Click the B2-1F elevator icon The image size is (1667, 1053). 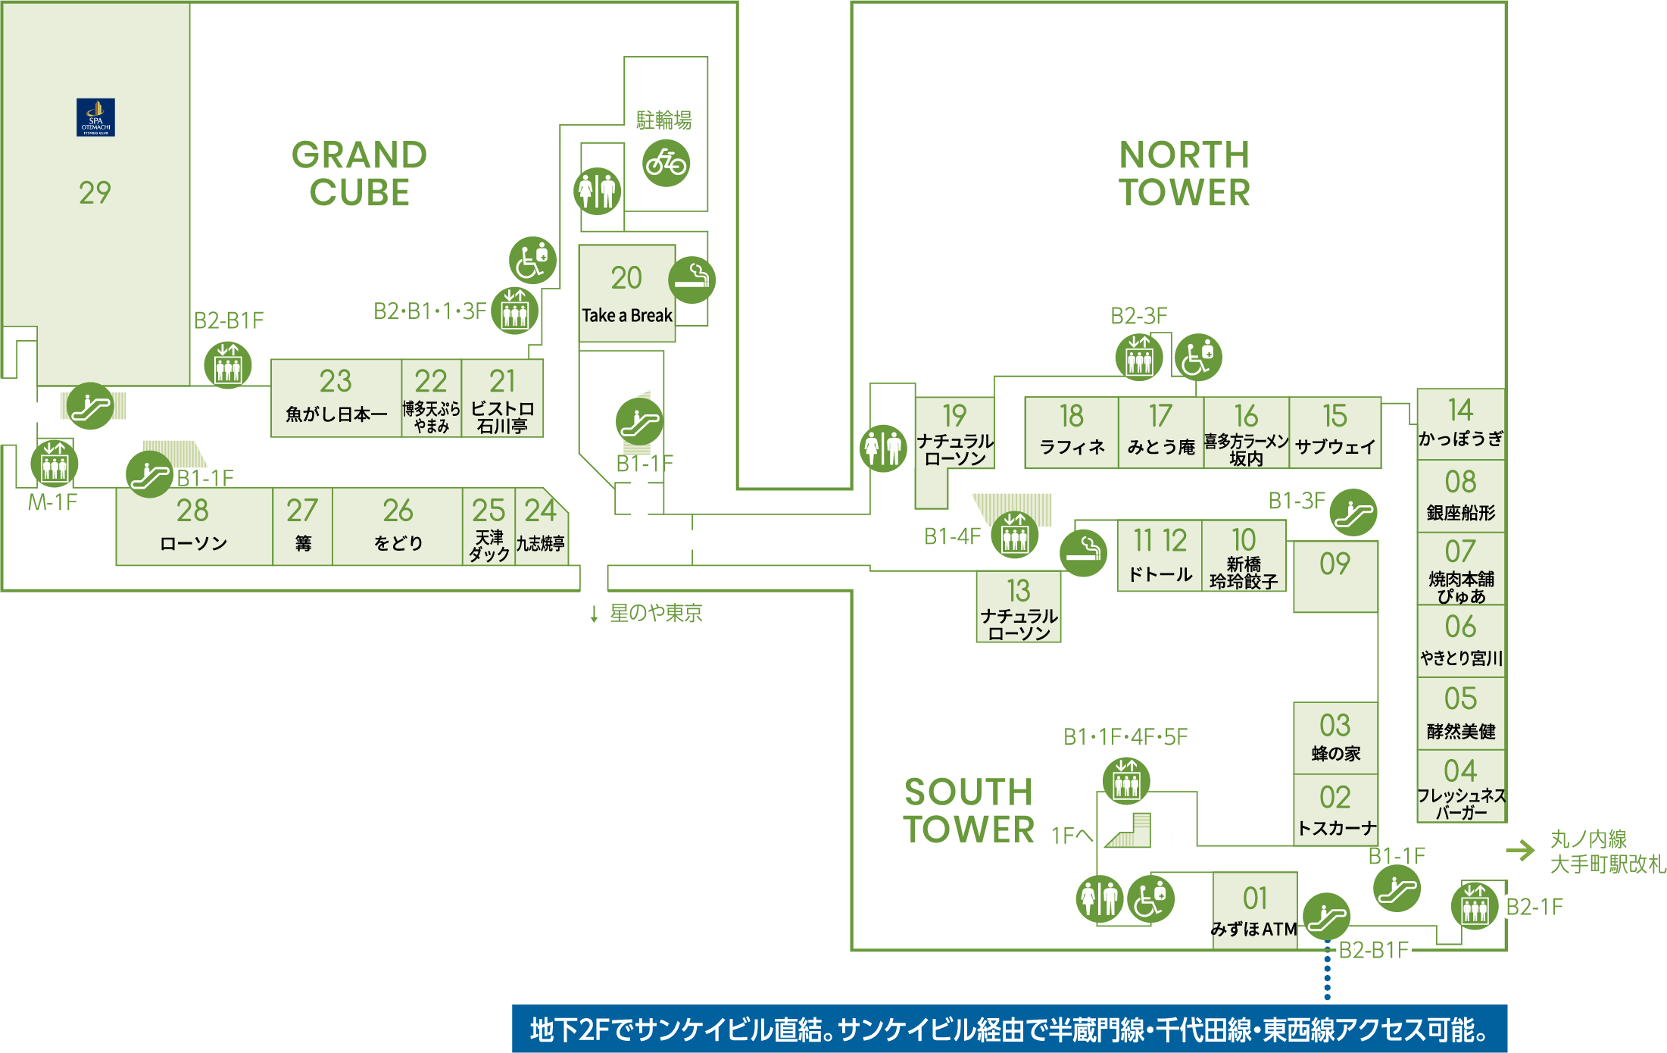tap(1475, 905)
